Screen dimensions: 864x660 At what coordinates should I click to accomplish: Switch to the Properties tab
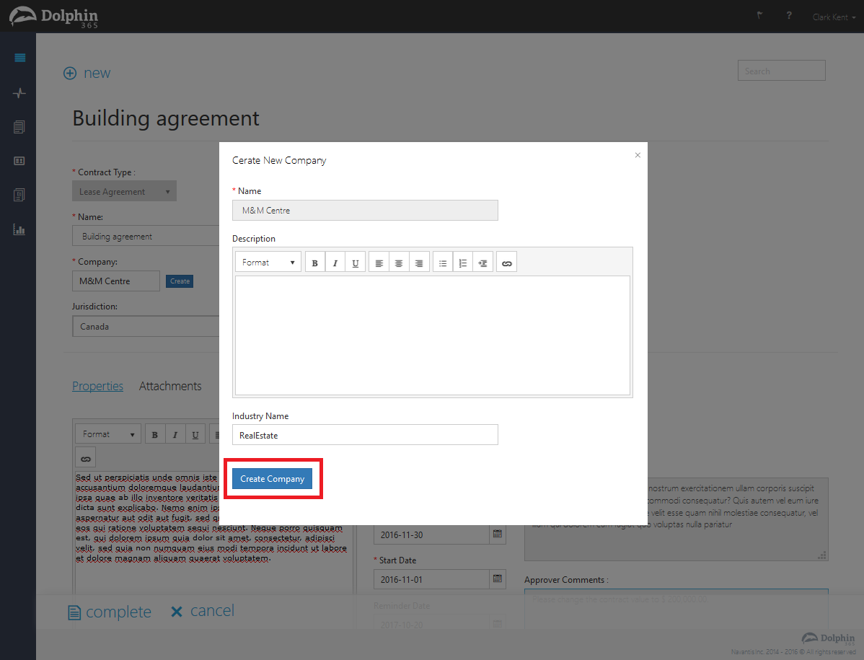(x=97, y=386)
